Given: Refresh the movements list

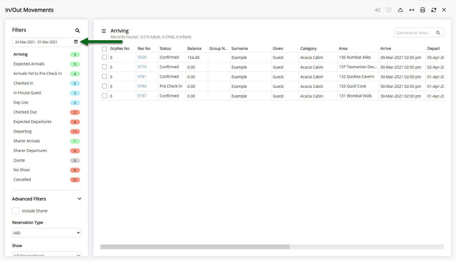Looking at the screenshot, I should (434, 10).
